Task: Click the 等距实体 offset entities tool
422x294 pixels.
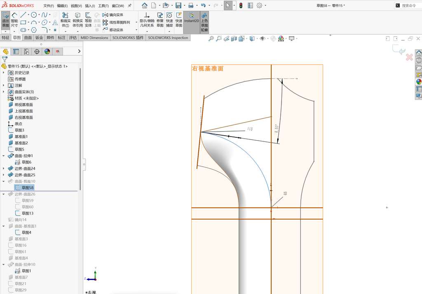Action: coord(88,20)
